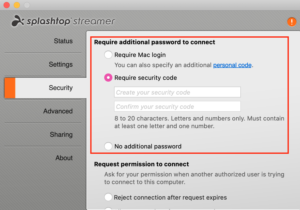
Task: Open the Security tab
Action: 61,88
